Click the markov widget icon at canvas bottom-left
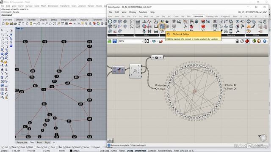This screenshot has height=152, width=271. click(x=110, y=141)
